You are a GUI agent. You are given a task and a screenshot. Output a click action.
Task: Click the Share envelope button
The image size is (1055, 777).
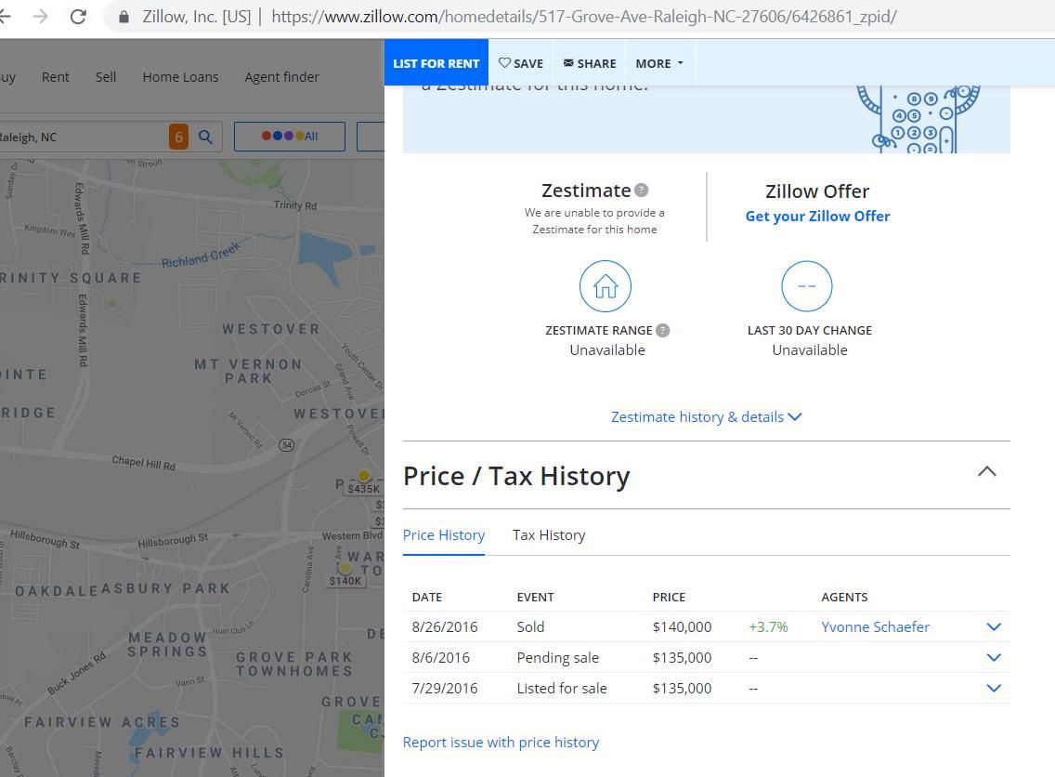(590, 63)
